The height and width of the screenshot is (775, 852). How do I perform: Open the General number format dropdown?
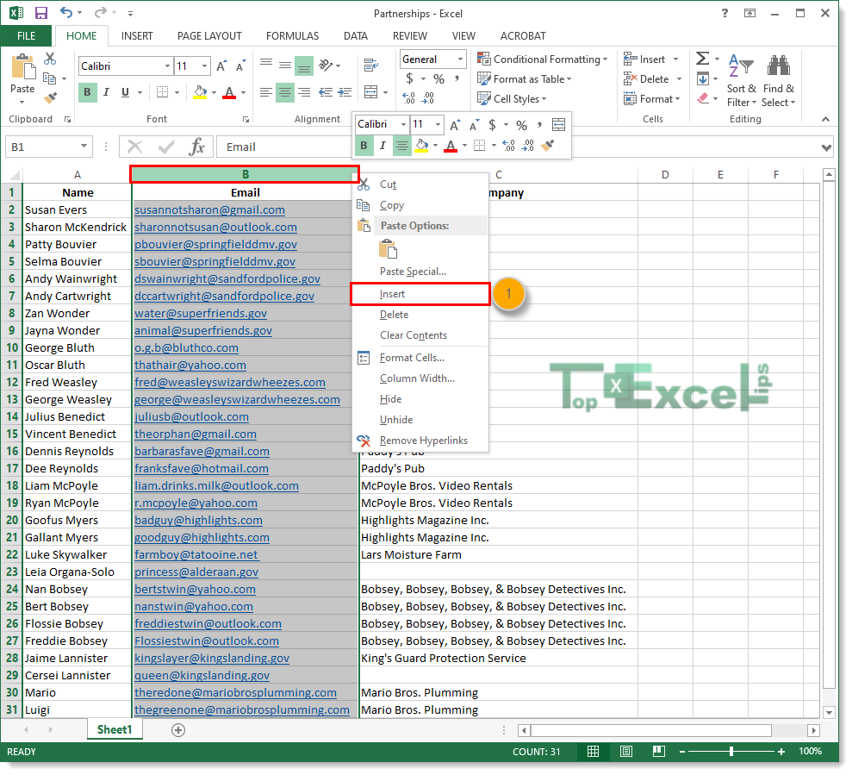coord(460,59)
